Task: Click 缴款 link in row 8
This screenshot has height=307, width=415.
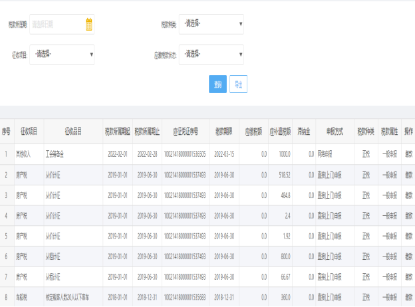Action: tap(408, 297)
